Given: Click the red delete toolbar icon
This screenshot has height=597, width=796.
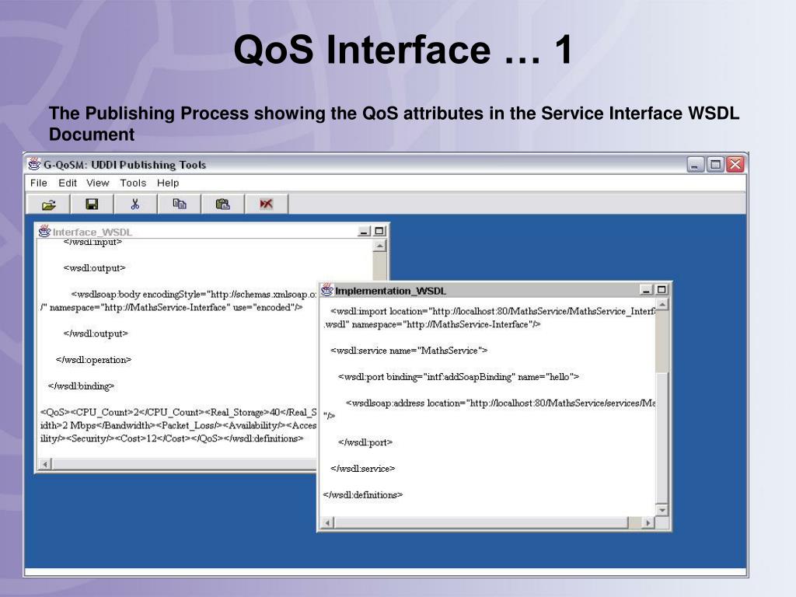Looking at the screenshot, I should coord(266,204).
